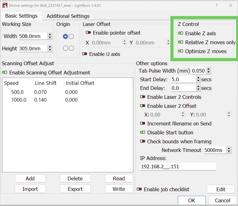Click the Read button

[x=119, y=178]
